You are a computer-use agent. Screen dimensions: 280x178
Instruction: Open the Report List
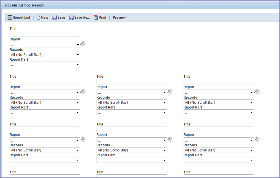19,18
